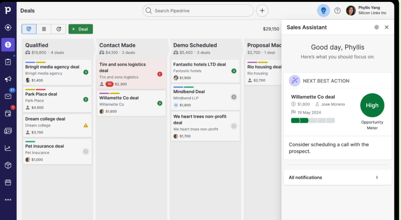Click the 3D overdue badge on Tim and sons
The height and width of the screenshot is (220, 401).
tap(109, 84)
